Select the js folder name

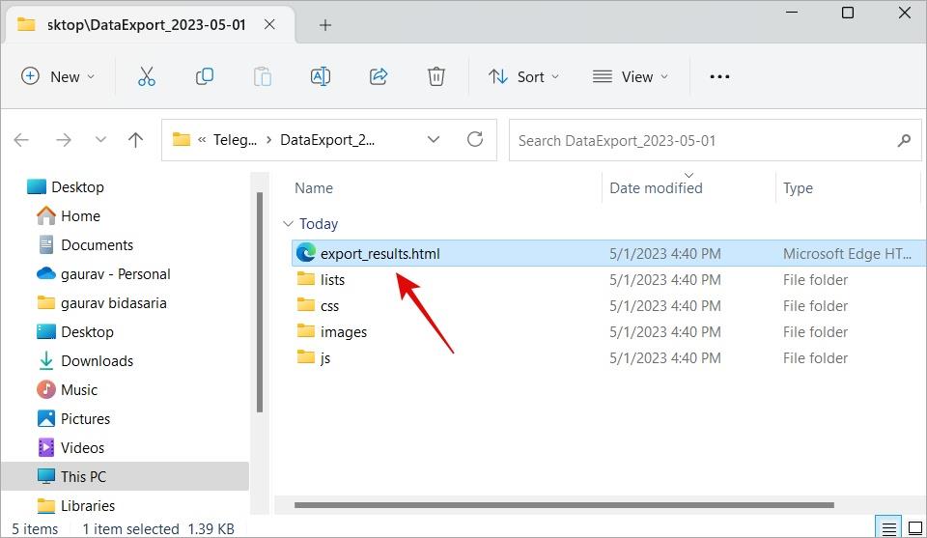click(325, 357)
